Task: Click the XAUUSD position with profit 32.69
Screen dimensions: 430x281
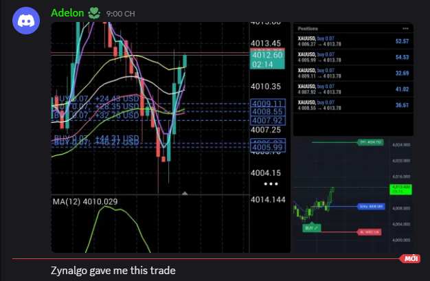Action: point(353,73)
